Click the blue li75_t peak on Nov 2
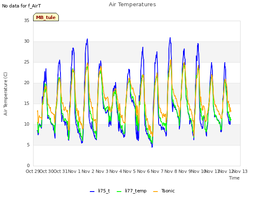Viewport: 265px width, 199px height. (x=87, y=39)
